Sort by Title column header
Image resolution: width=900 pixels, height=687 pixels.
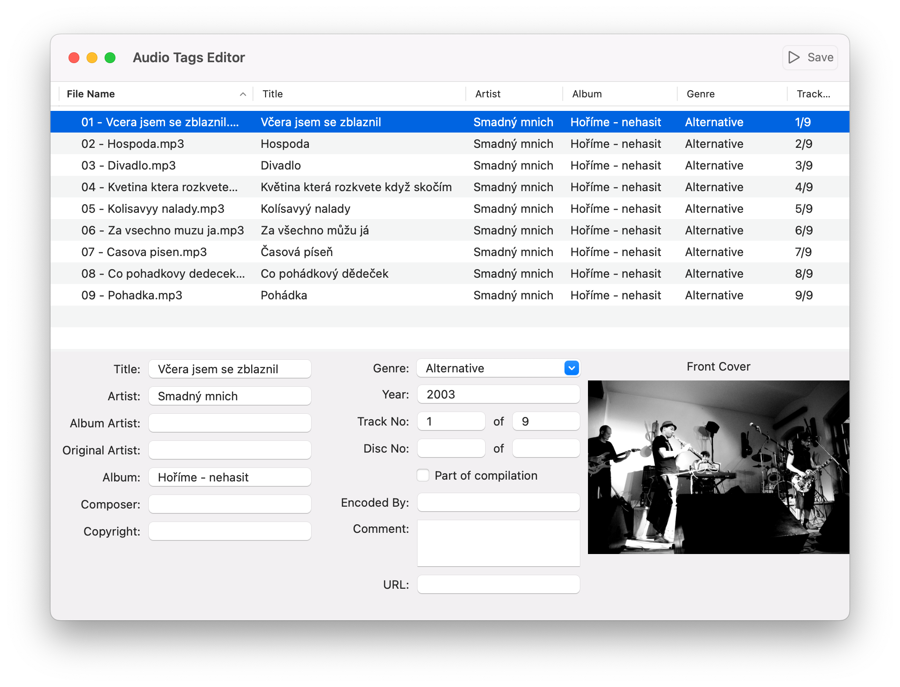[x=272, y=94]
